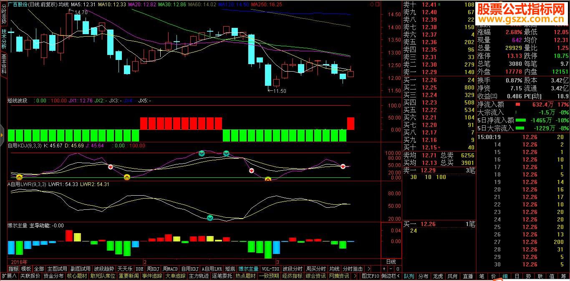Select the 筹 chip distribution button

click(563, 276)
